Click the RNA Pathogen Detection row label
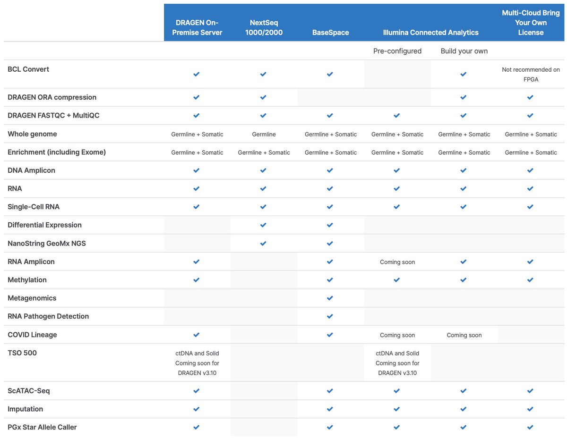The height and width of the screenshot is (438, 567). 48,316
